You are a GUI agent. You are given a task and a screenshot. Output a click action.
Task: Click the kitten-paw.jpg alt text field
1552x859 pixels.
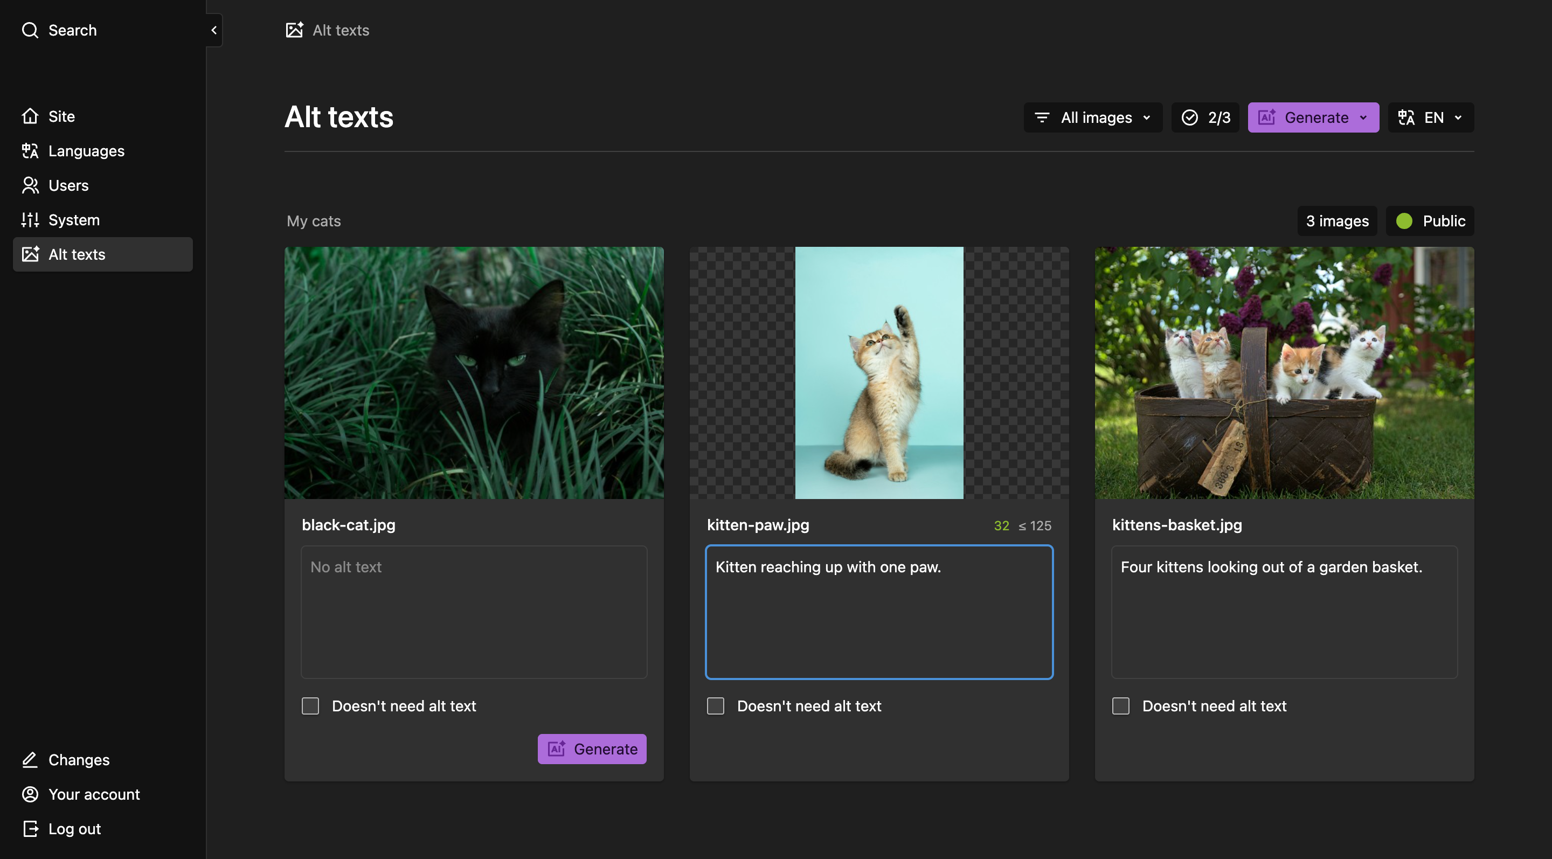879,612
